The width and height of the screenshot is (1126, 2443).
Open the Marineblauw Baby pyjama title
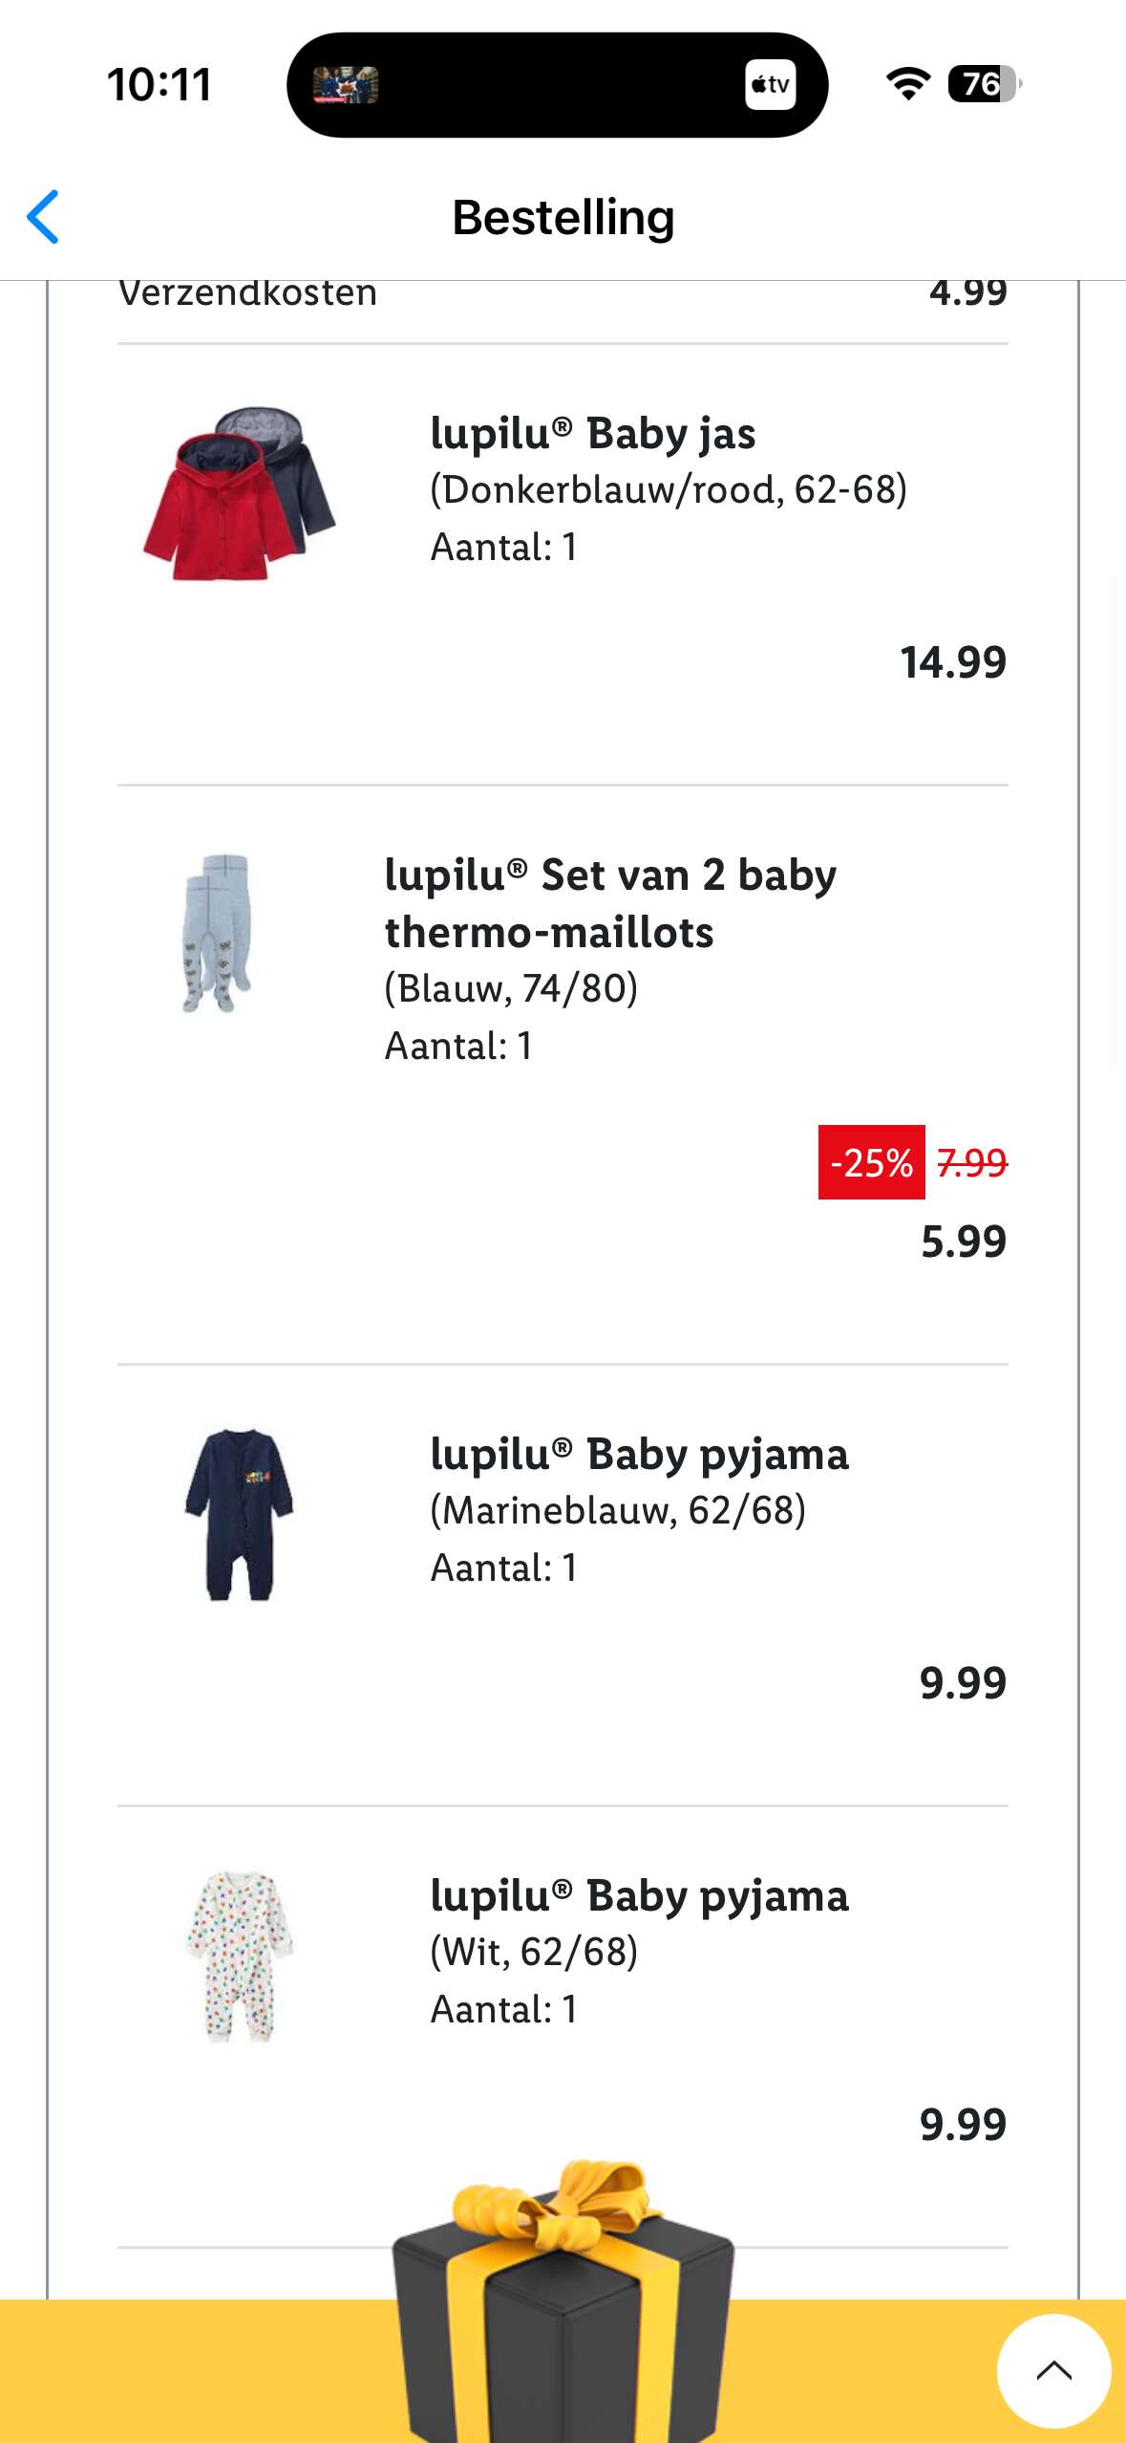pyautogui.click(x=639, y=1455)
